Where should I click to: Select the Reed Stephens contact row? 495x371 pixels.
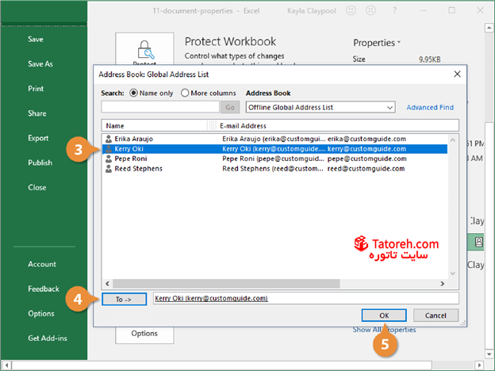(274, 169)
